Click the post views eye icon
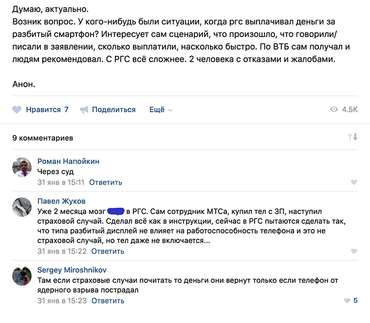 (x=334, y=110)
